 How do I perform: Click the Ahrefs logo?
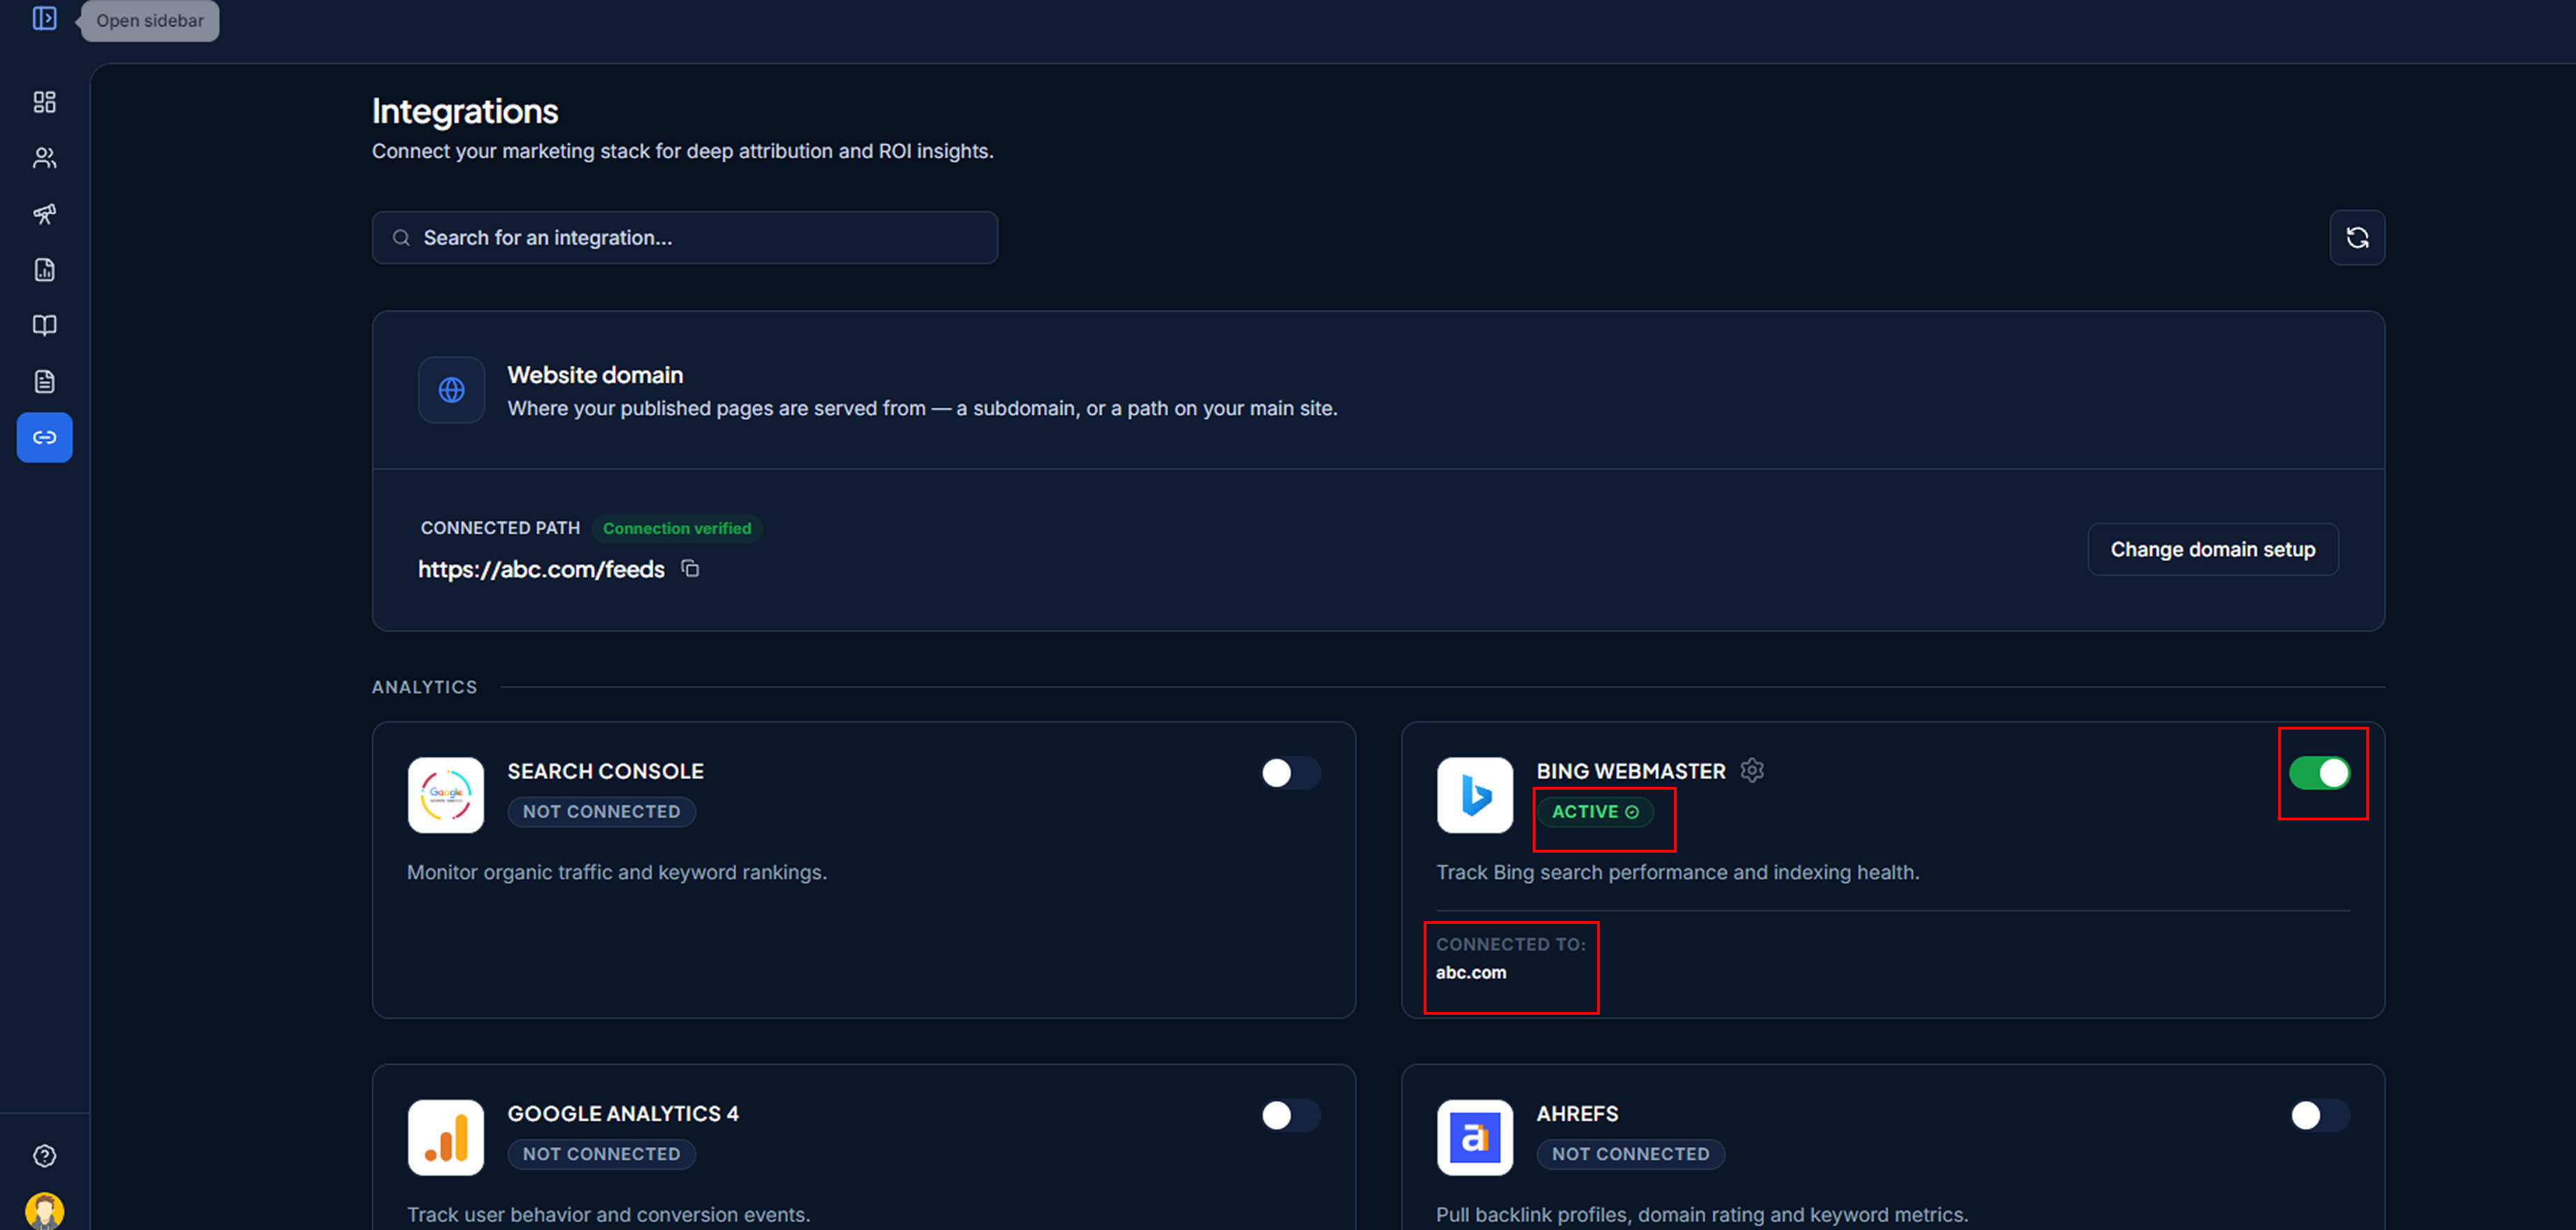point(1475,1138)
